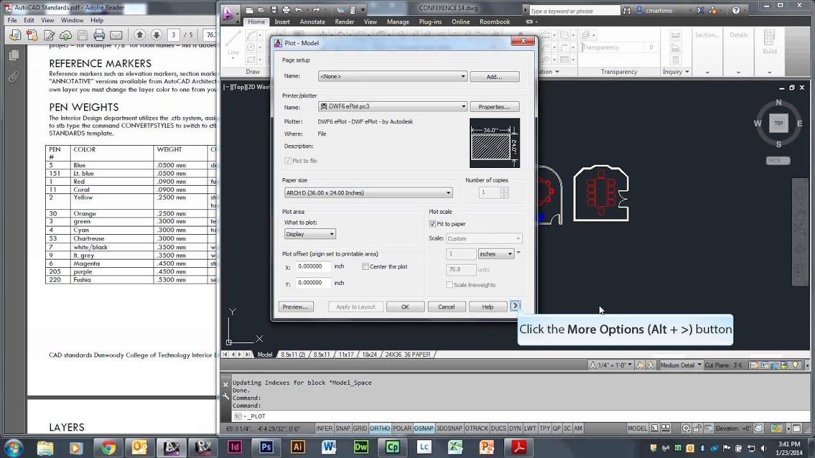Click the Add... page setup button
The image size is (815, 458).
(x=494, y=76)
